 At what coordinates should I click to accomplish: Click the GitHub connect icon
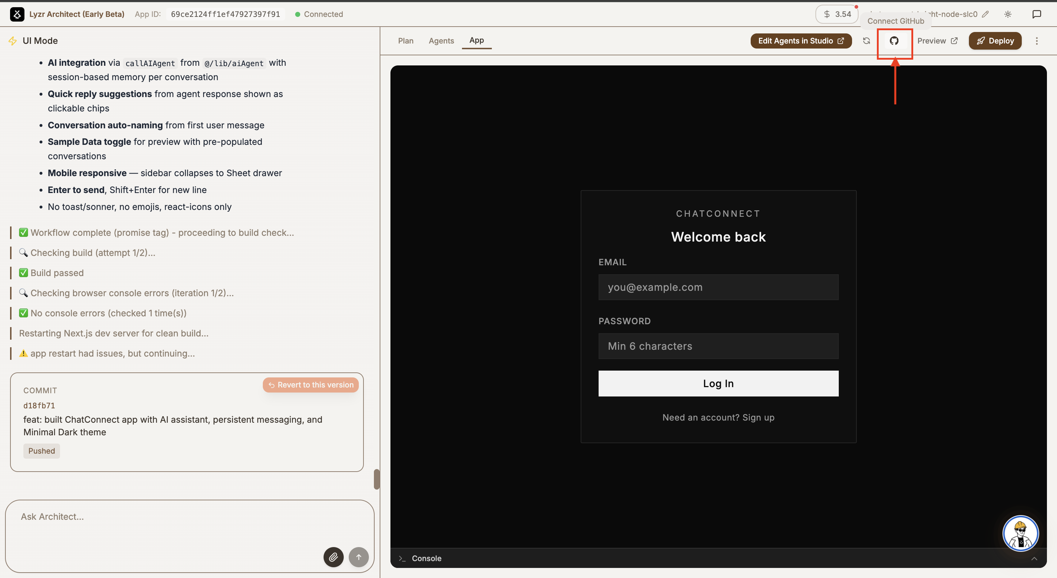point(894,41)
